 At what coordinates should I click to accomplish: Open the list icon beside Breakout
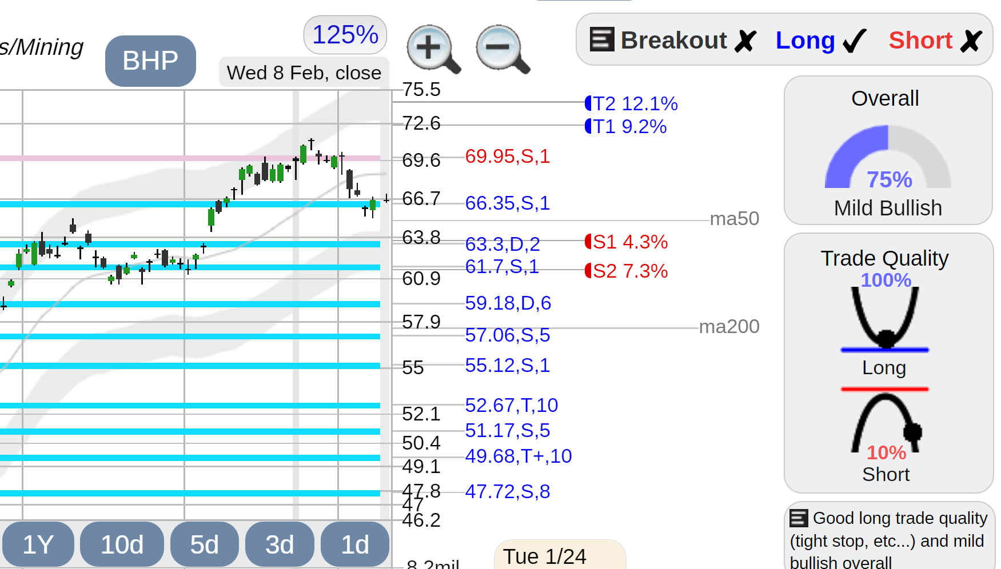(x=601, y=39)
